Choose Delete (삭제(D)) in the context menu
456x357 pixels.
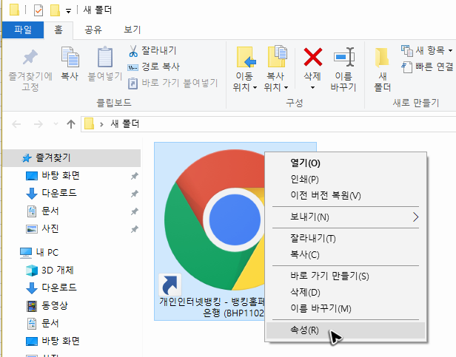(346, 292)
